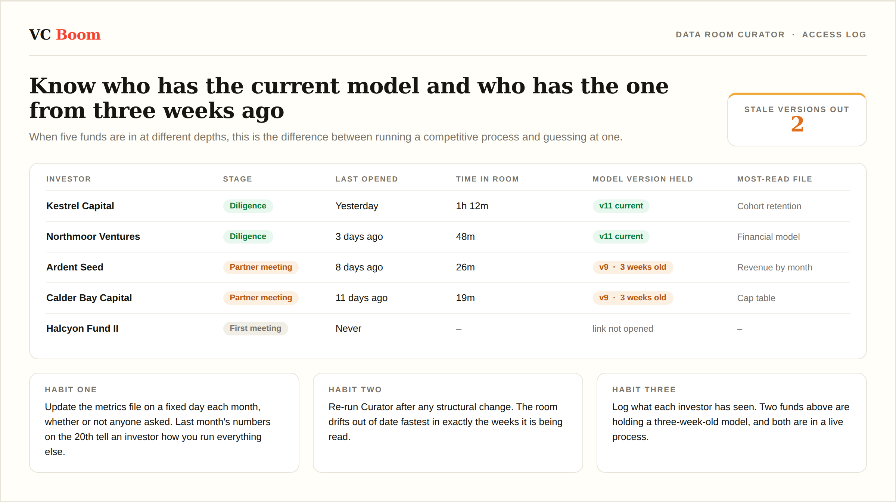Click Calder Bay's v9 three weeks old badge
Viewport: 896px width, 502px height.
(633, 298)
